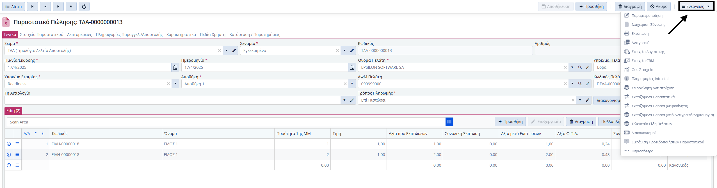The height and width of the screenshot is (188, 717).
Task: Open the Αποθήκη dropdown list
Action: (352, 84)
